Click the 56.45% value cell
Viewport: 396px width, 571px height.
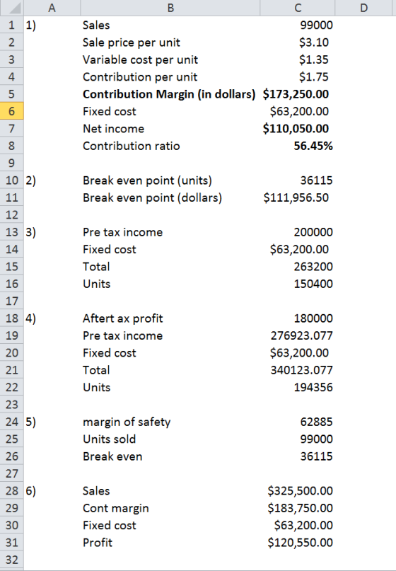[x=298, y=146]
